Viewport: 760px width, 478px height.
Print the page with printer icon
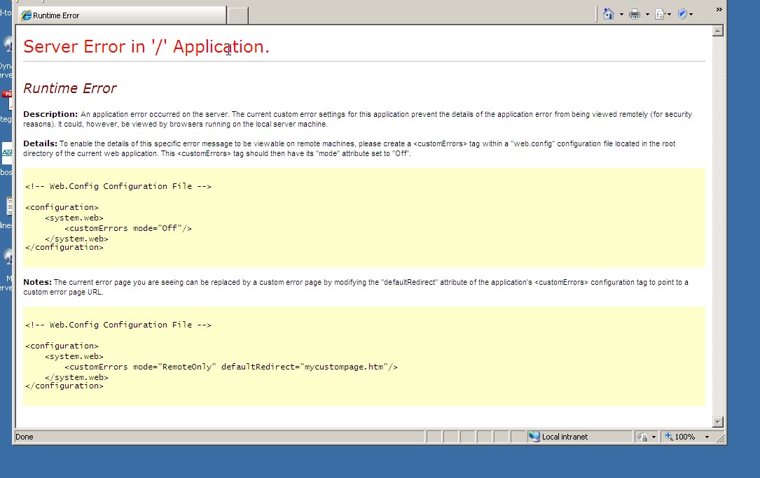point(635,15)
